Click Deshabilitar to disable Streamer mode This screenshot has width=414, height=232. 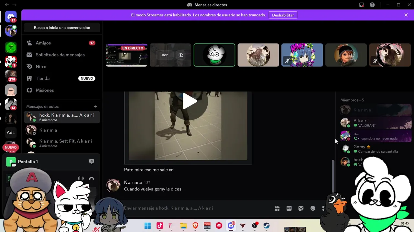click(x=283, y=15)
